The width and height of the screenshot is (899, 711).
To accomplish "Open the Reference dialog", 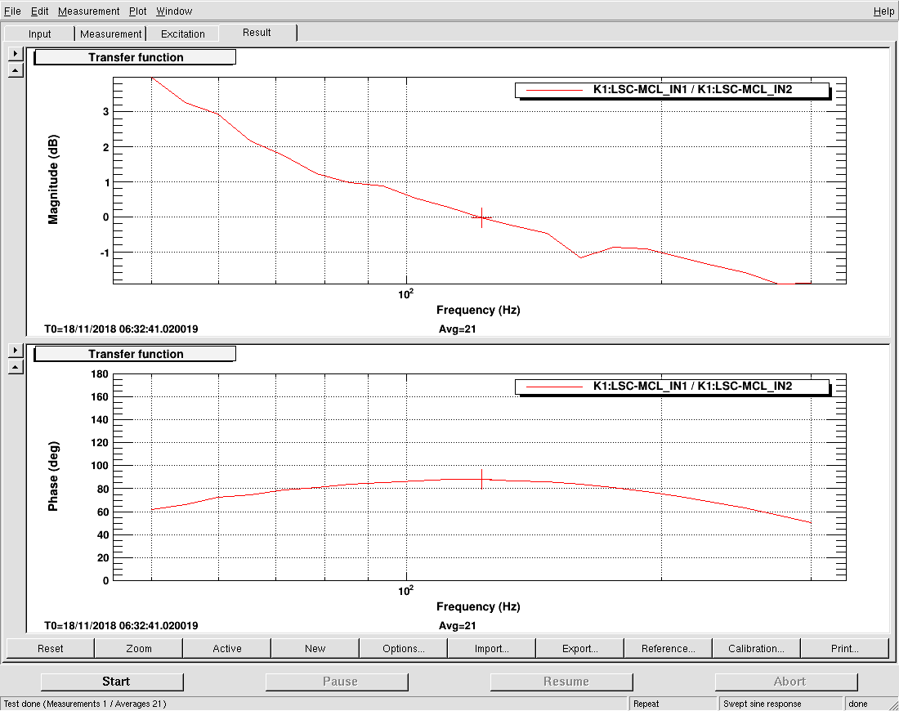I will 669,649.
